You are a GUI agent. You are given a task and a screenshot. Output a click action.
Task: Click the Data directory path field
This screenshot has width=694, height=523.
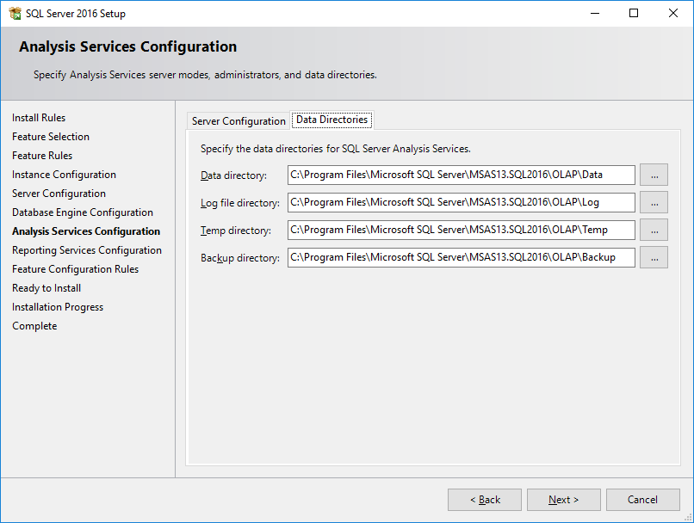462,175
